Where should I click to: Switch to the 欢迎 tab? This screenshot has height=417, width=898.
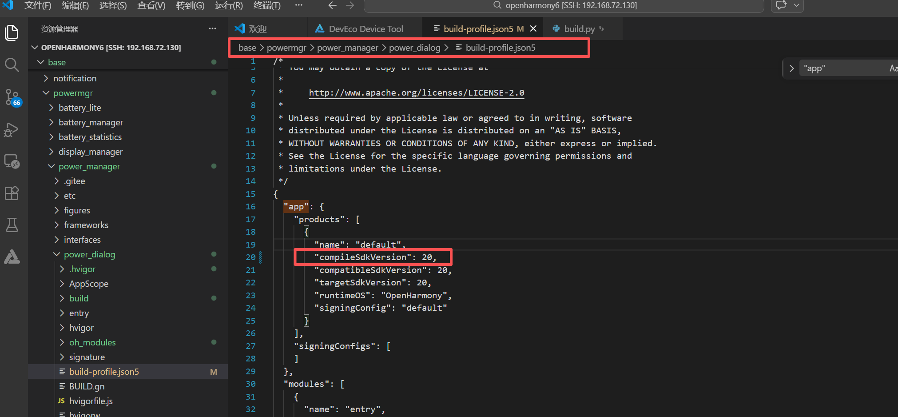[258, 29]
